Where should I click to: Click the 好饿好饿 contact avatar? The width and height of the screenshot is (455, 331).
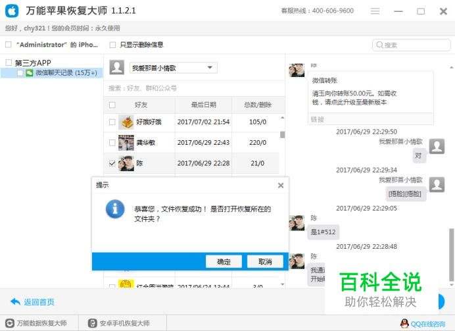click(126, 122)
